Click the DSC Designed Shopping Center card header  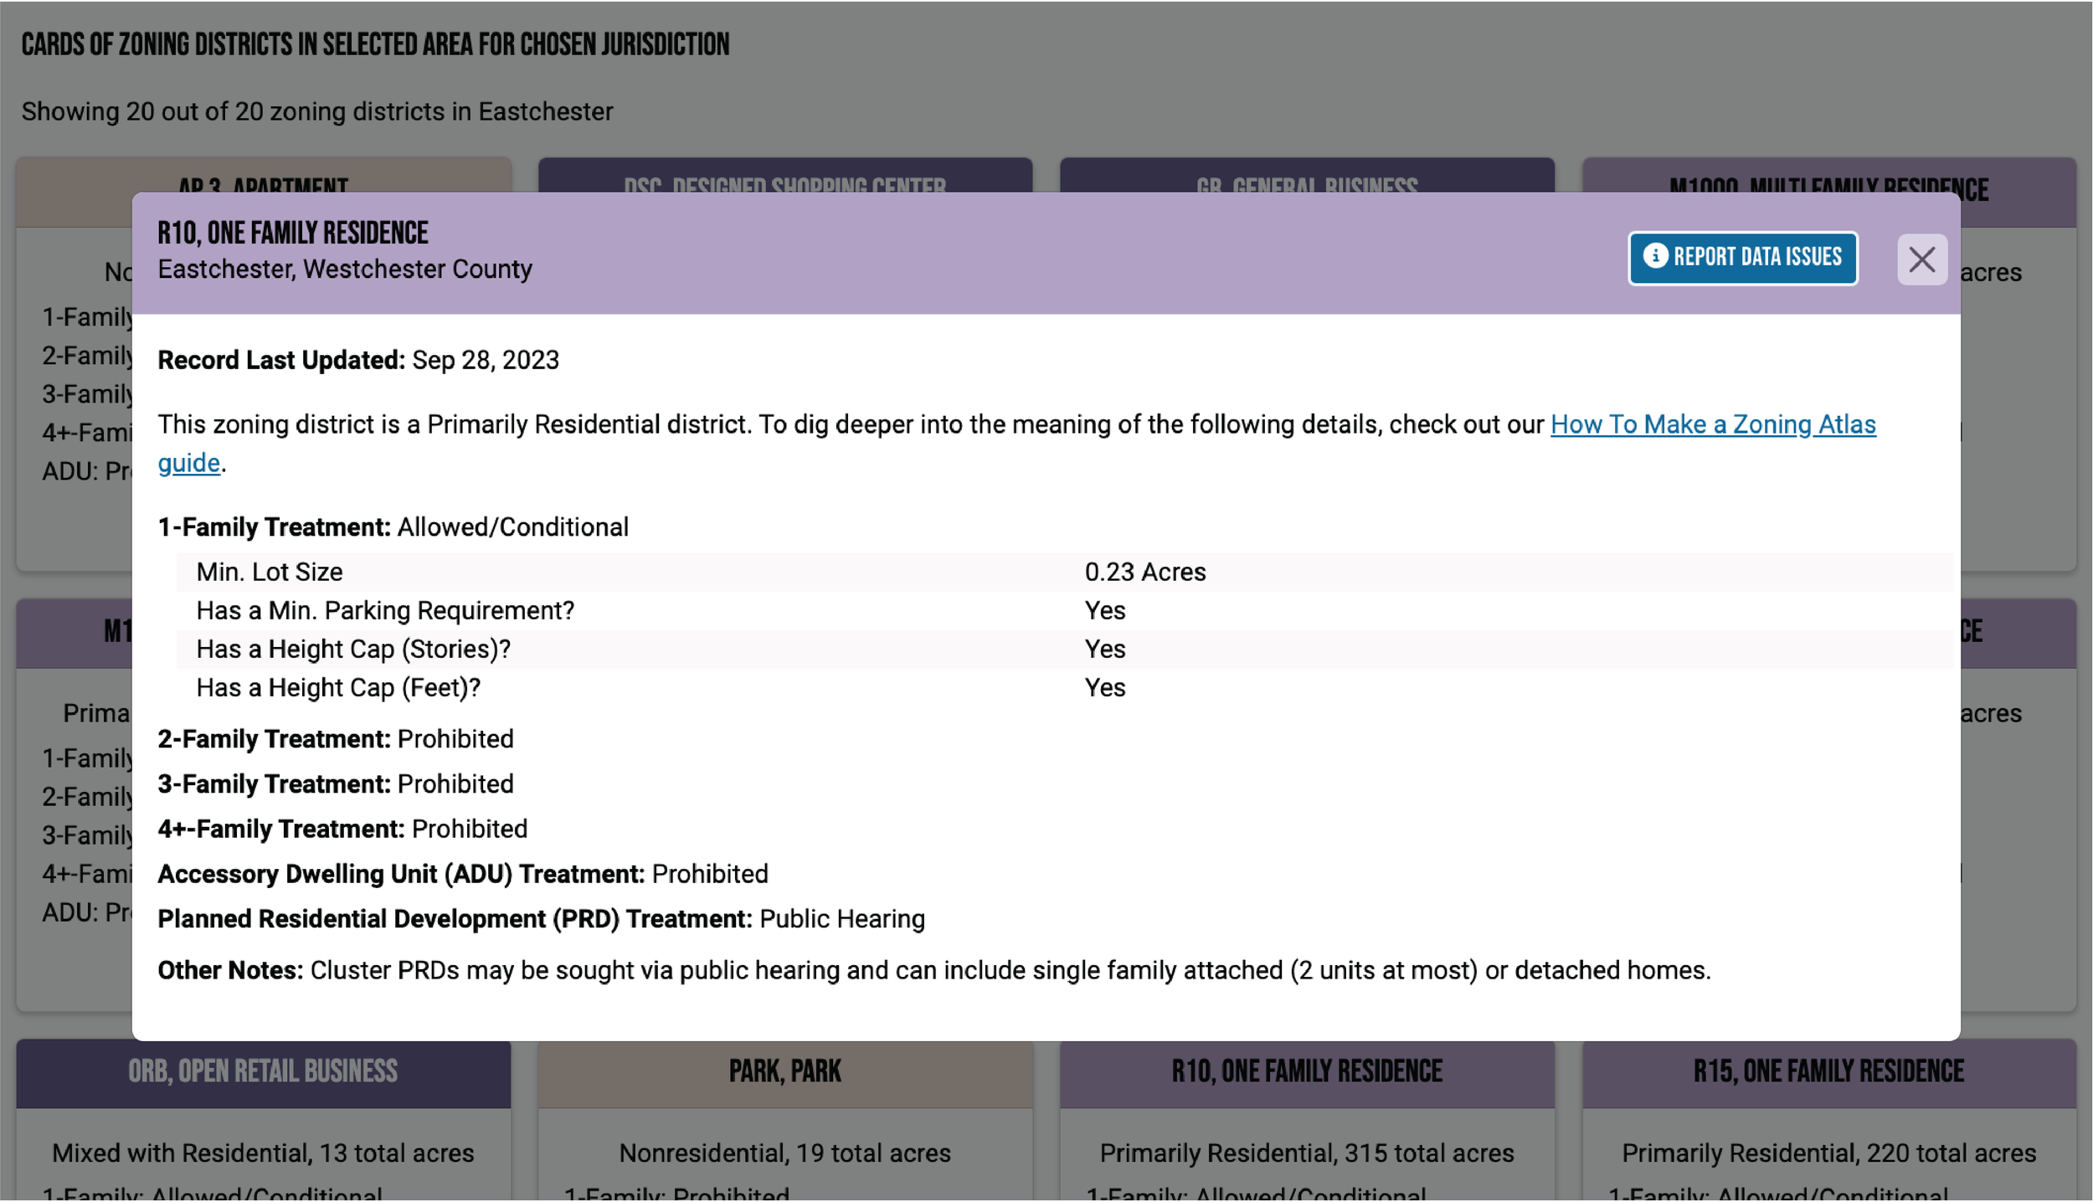tap(784, 176)
